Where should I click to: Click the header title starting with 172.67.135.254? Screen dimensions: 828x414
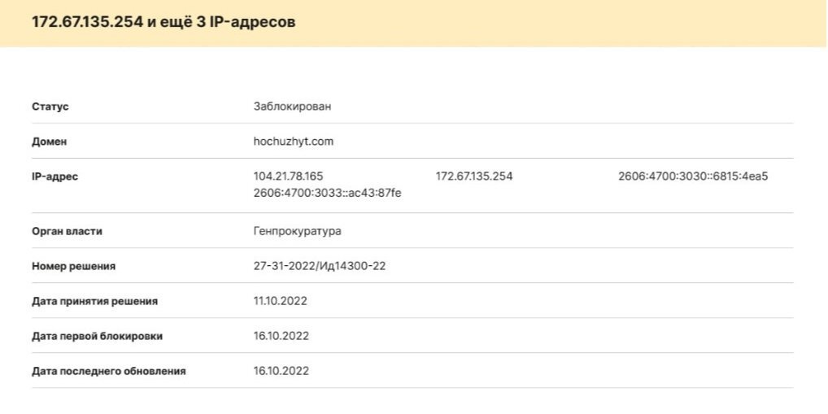click(x=163, y=22)
